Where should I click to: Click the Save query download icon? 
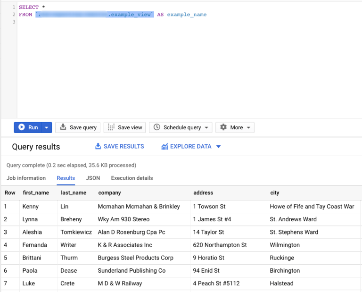(x=63, y=127)
